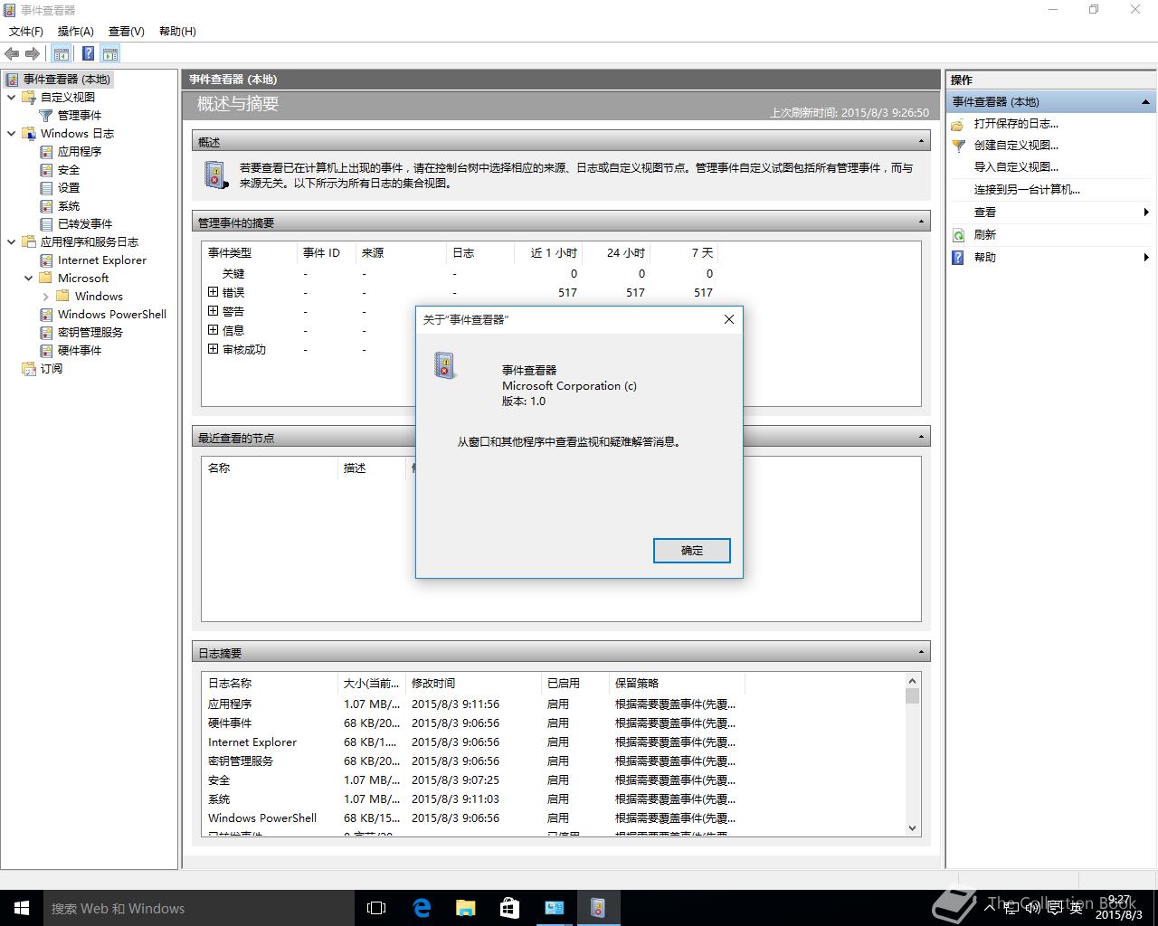Click 修改时间 column header
The width and height of the screenshot is (1158, 926).
point(472,683)
